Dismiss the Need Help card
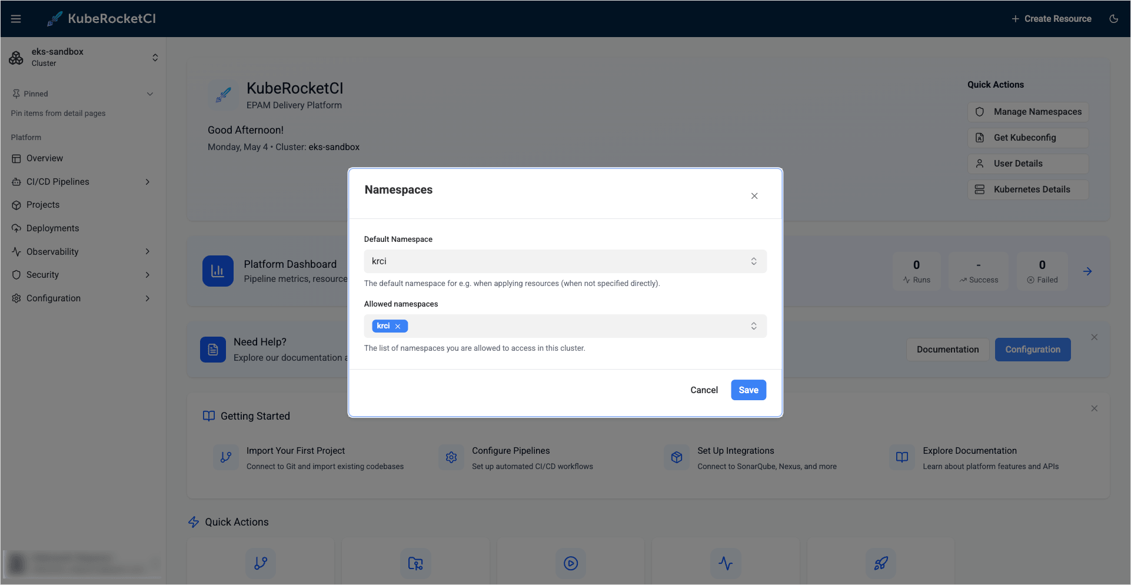This screenshot has width=1131, height=585. point(1095,337)
